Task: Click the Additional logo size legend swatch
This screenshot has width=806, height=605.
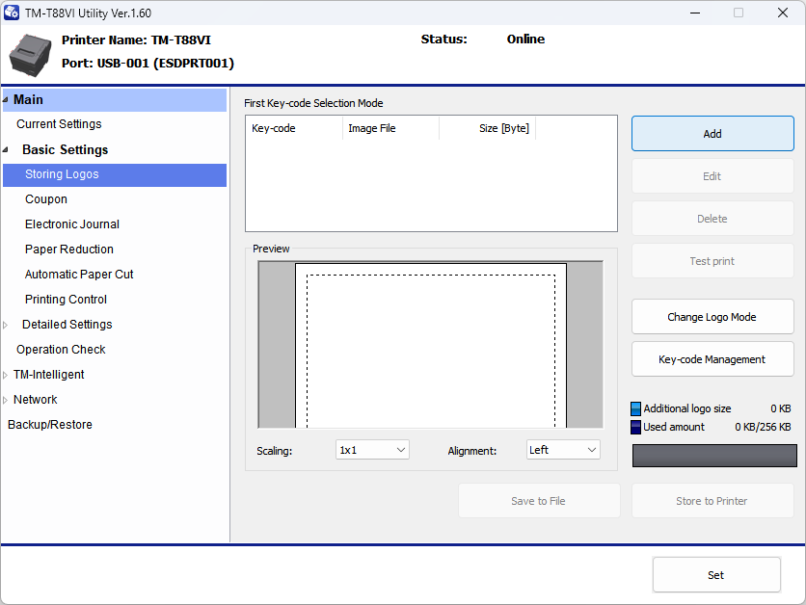Action: coord(635,409)
